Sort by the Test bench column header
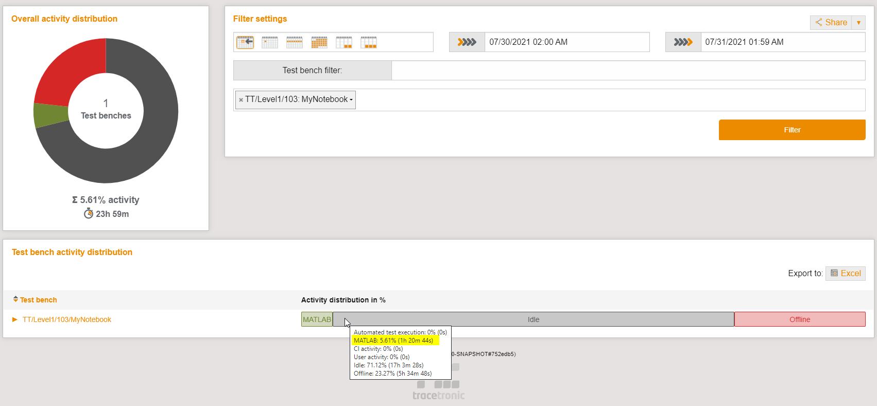Image resolution: width=877 pixels, height=406 pixels. point(38,300)
